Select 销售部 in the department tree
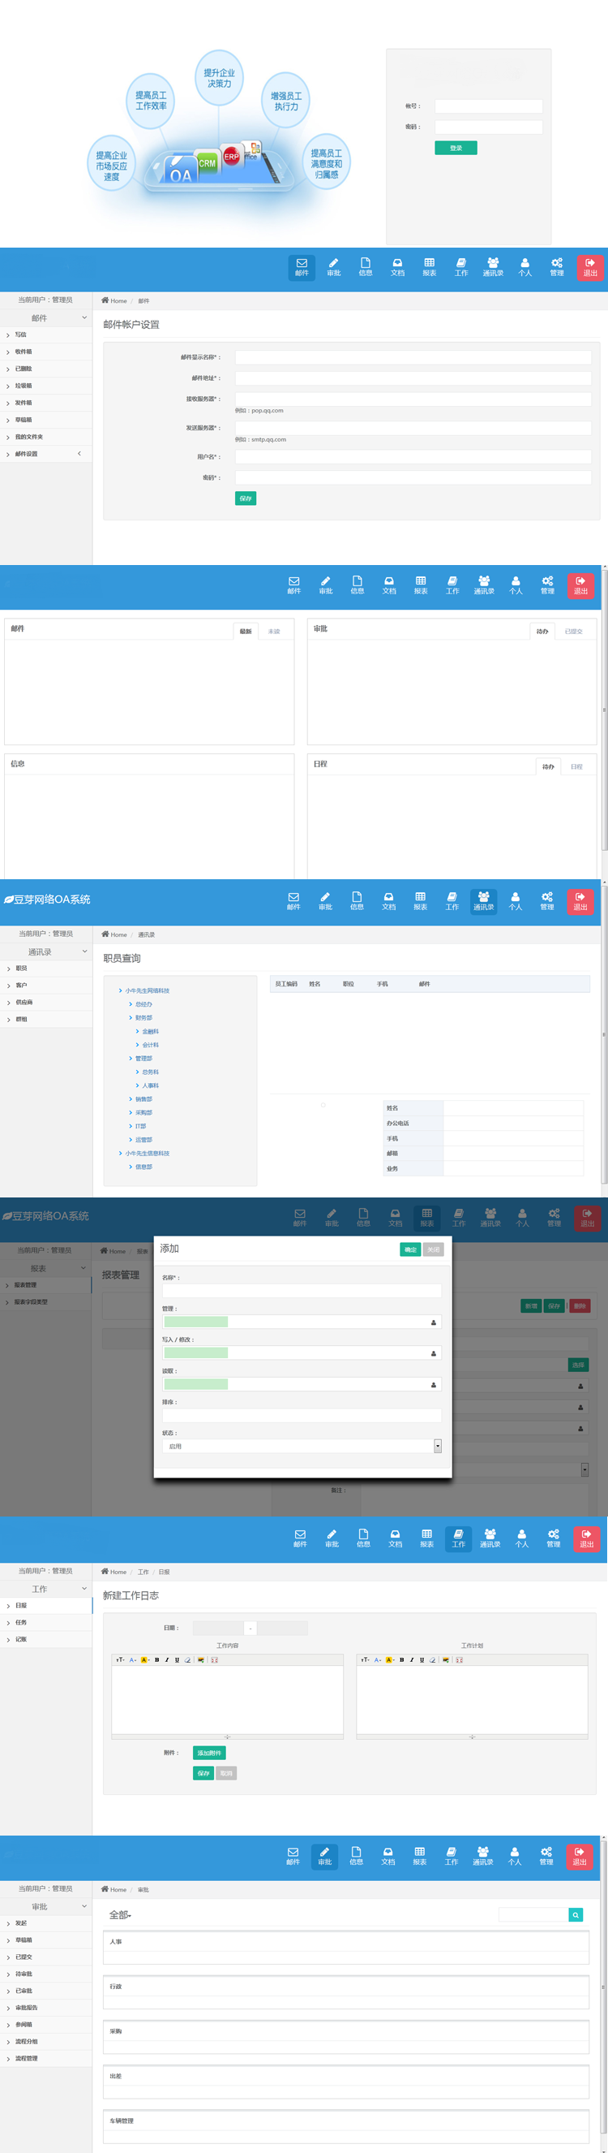This screenshot has height=2153, width=608. [143, 1099]
